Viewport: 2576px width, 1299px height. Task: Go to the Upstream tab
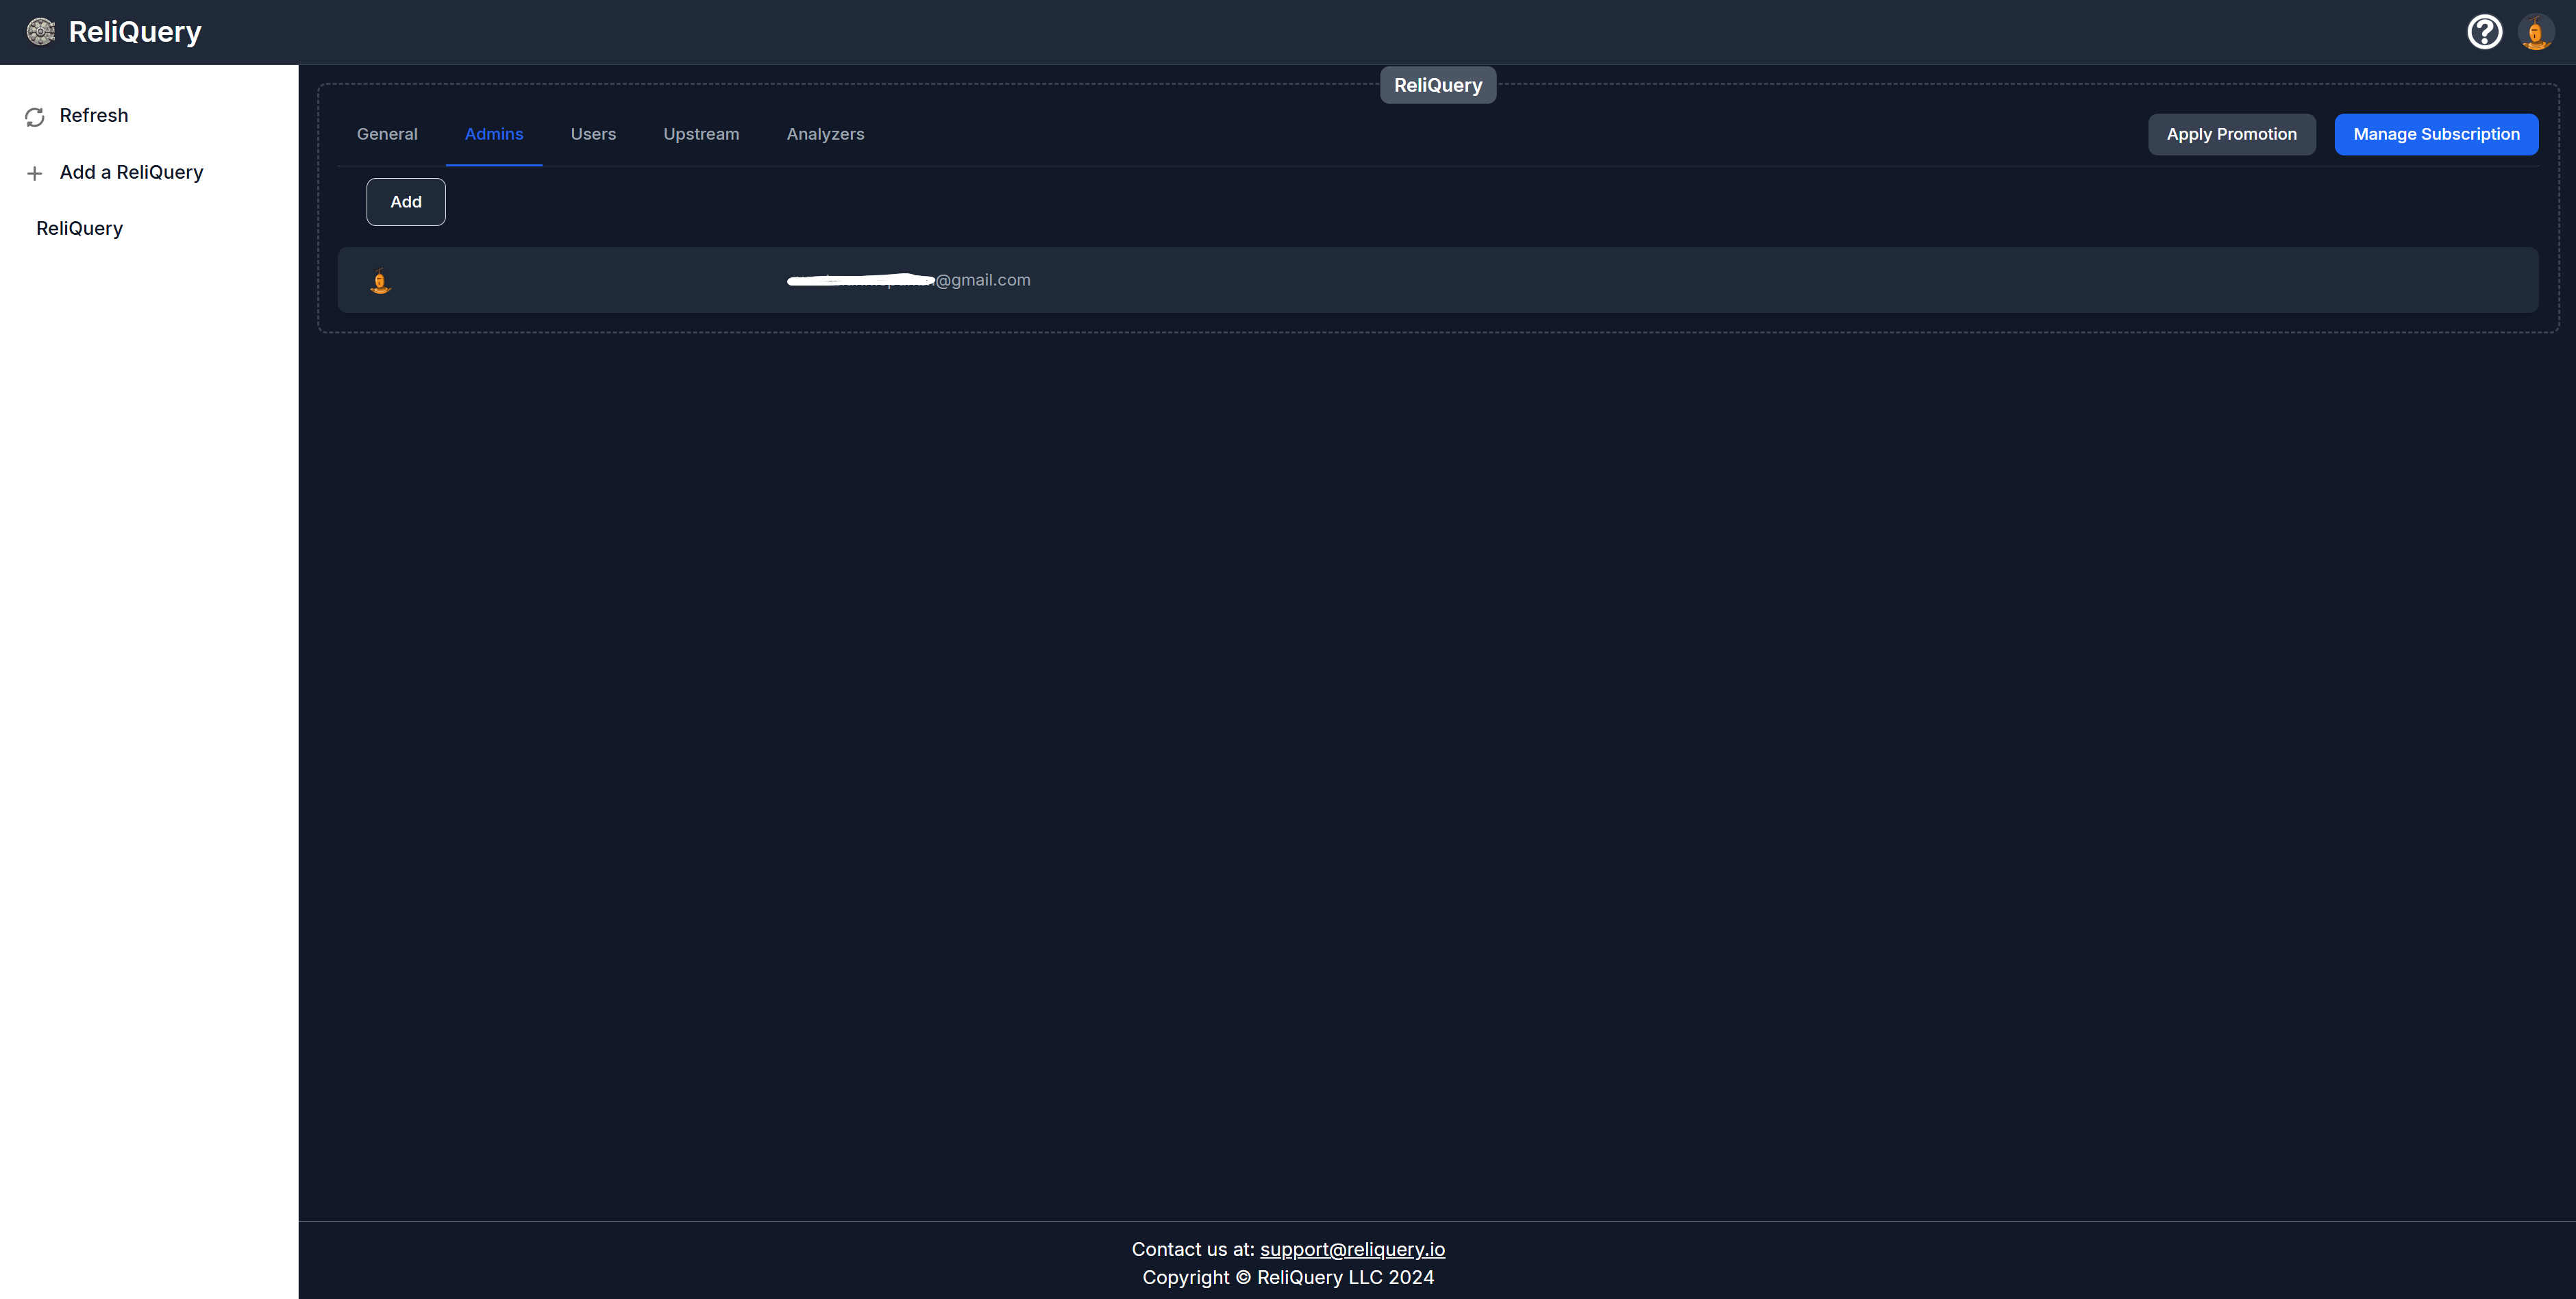[x=701, y=134]
